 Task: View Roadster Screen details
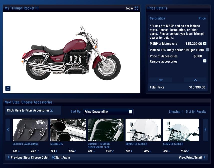tap(147, 151)
